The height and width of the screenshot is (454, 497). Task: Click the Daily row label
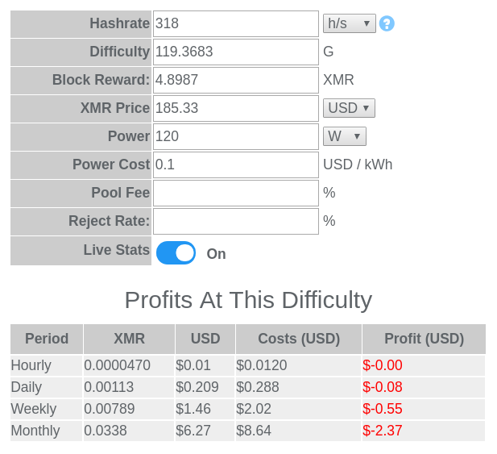[27, 387]
